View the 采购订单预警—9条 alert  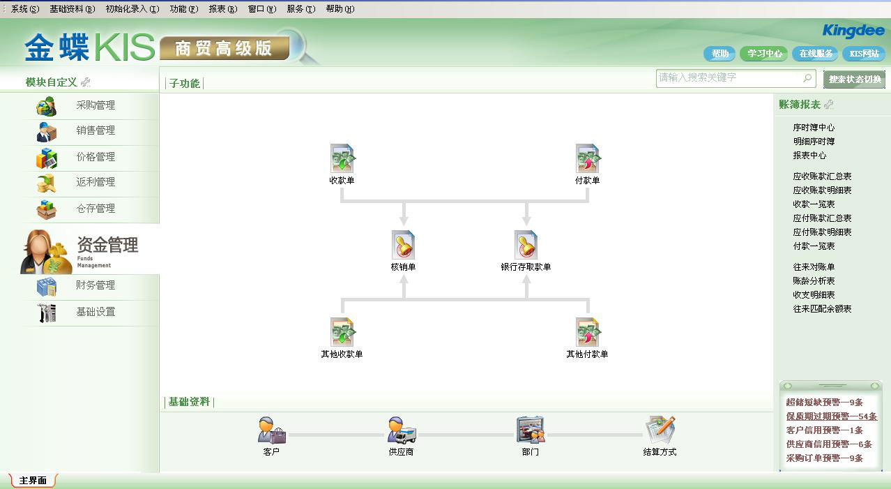tap(824, 458)
